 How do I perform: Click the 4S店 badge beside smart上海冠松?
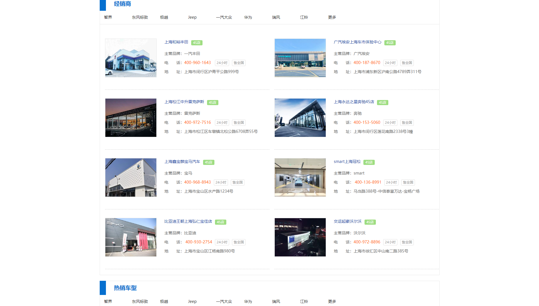pos(369,162)
